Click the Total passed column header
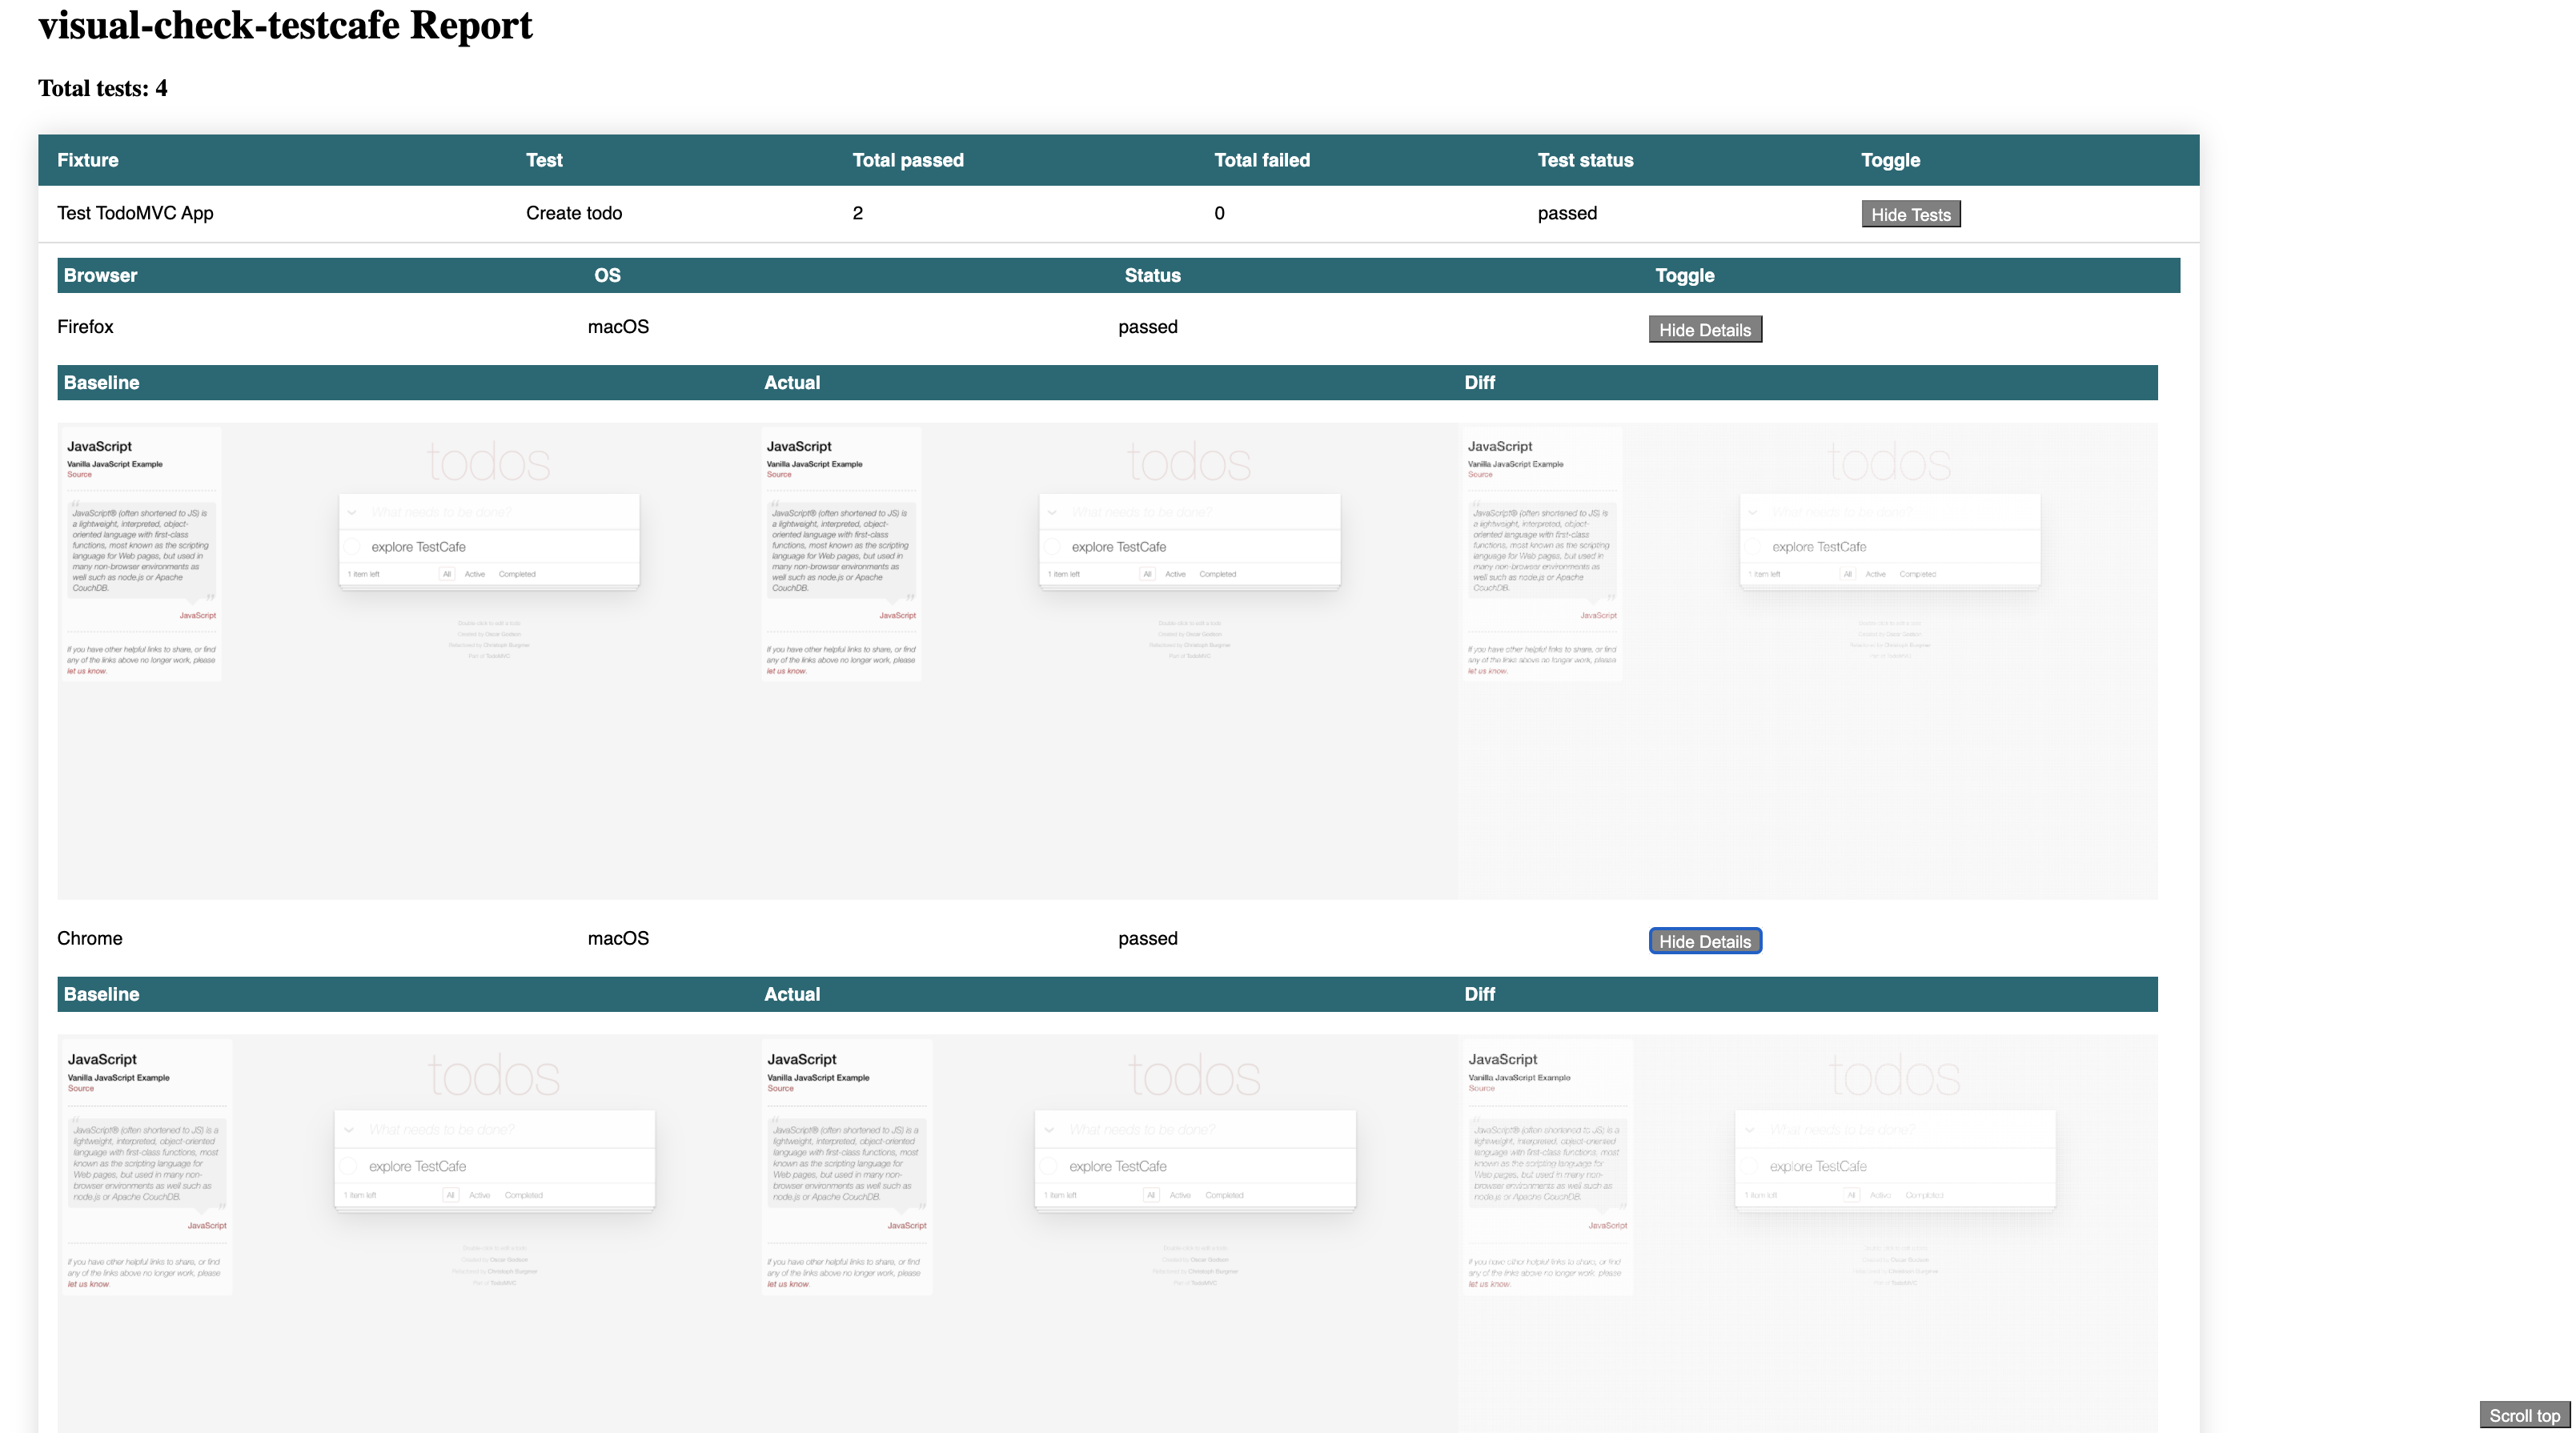The height and width of the screenshot is (1433, 2576). [907, 160]
